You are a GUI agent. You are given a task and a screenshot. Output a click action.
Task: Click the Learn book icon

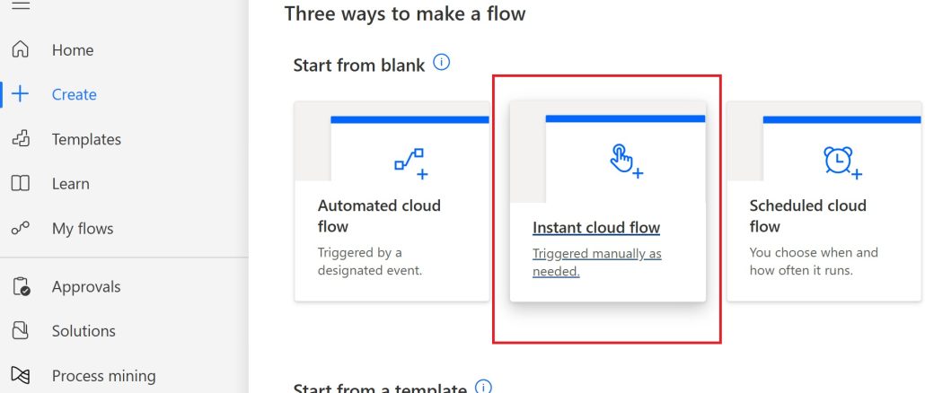pos(21,184)
